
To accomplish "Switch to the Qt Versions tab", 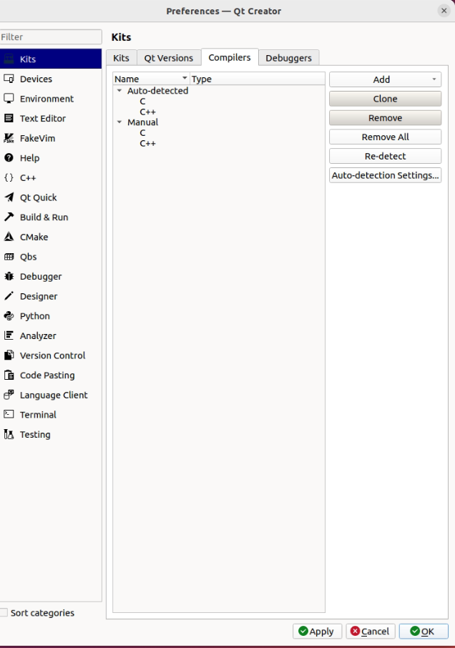I will tap(169, 58).
